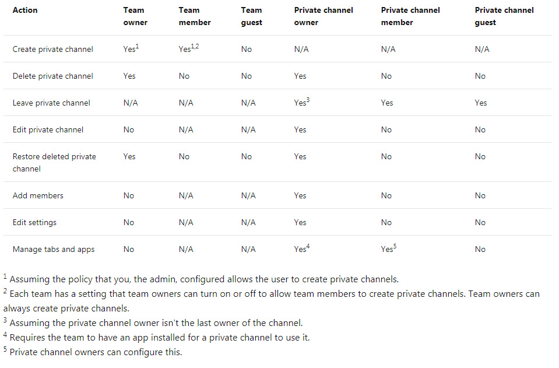Viewport: 559px width, 368px height.
Task: Click the "Leave private channel" row label
Action: (51, 103)
